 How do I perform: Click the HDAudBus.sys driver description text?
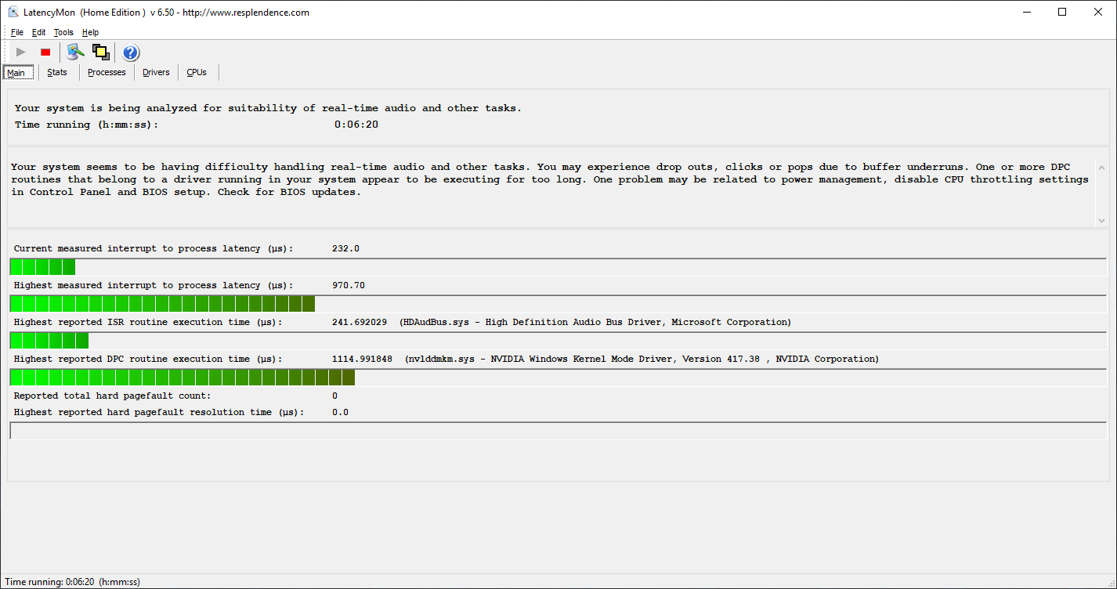[595, 322]
